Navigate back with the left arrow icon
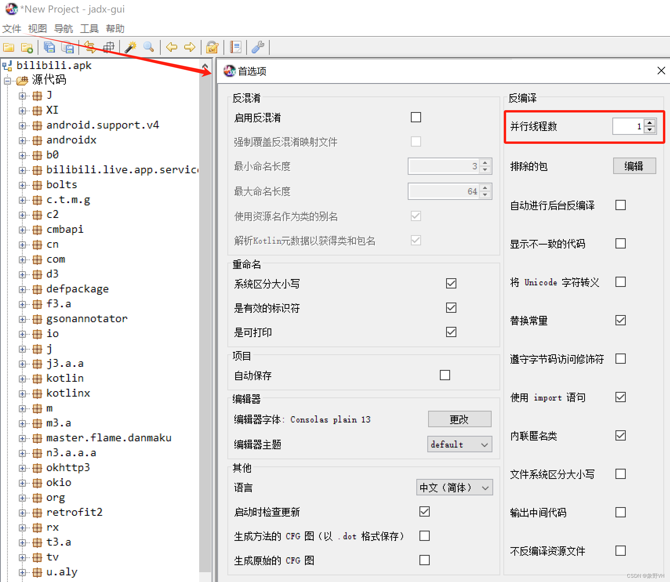The width and height of the screenshot is (670, 582). [172, 47]
